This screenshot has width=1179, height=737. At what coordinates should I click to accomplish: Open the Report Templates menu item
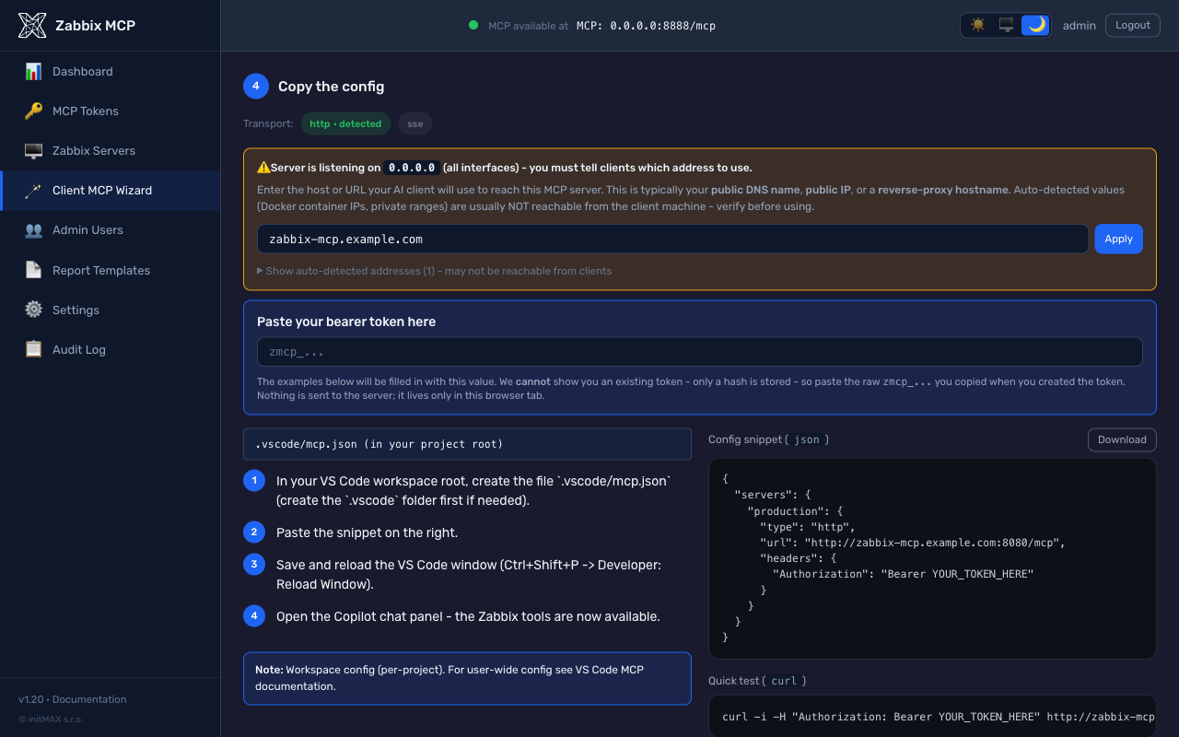pyautogui.click(x=111, y=270)
